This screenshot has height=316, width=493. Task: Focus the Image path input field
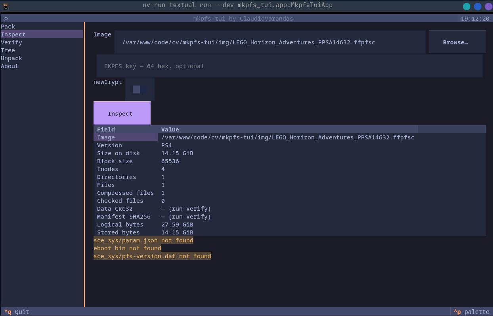click(270, 42)
